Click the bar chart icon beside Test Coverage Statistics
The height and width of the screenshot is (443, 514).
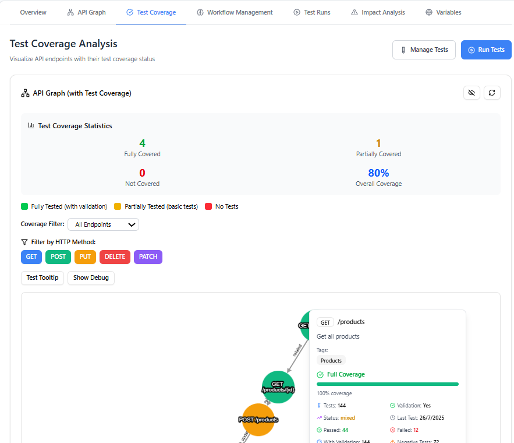pyautogui.click(x=31, y=125)
